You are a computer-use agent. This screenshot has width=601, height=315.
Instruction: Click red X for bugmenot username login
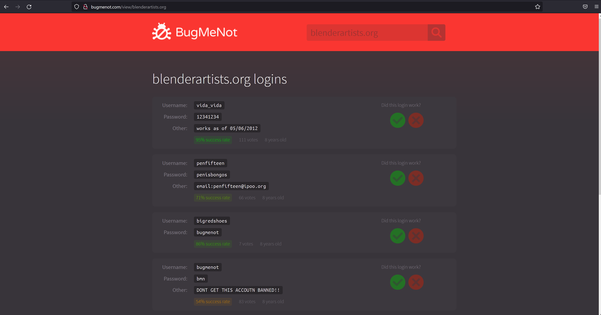coord(416,282)
